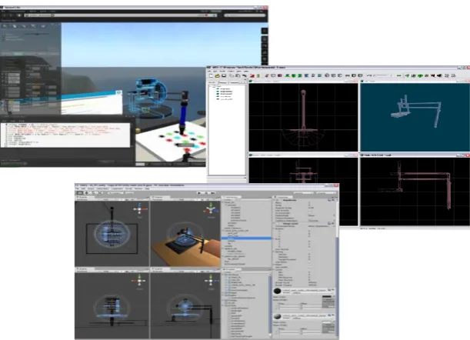Click the Home icon in the Second Life viewer

tap(19, 15)
